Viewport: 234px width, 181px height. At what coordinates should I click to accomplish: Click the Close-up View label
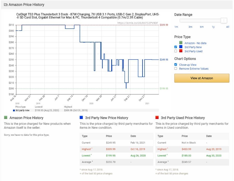coord(188,65)
